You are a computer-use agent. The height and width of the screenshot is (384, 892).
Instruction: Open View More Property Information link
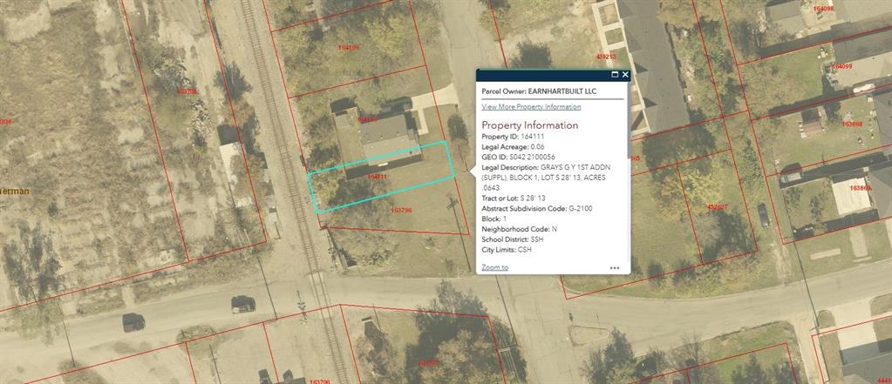click(531, 107)
